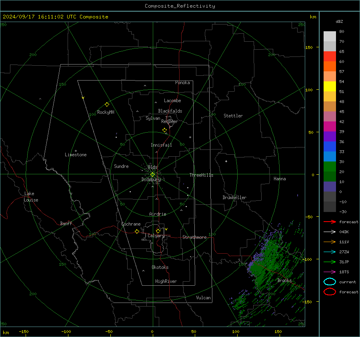Click the cyan current ellipse icon
Viewport: 360px width, 337px height.
pos(330,282)
